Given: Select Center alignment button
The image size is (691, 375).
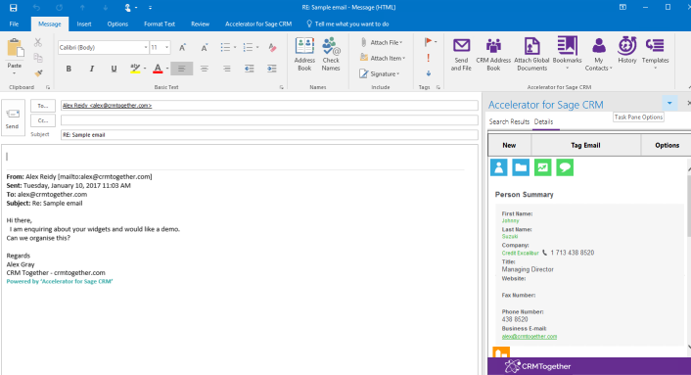Looking at the screenshot, I should (204, 69).
